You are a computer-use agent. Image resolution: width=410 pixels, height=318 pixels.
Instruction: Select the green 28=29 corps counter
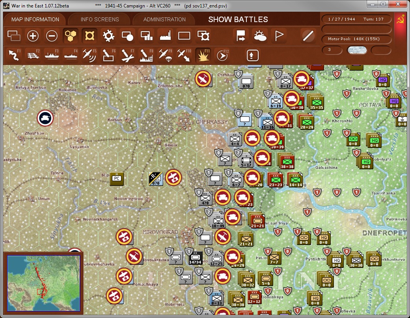[307, 122]
